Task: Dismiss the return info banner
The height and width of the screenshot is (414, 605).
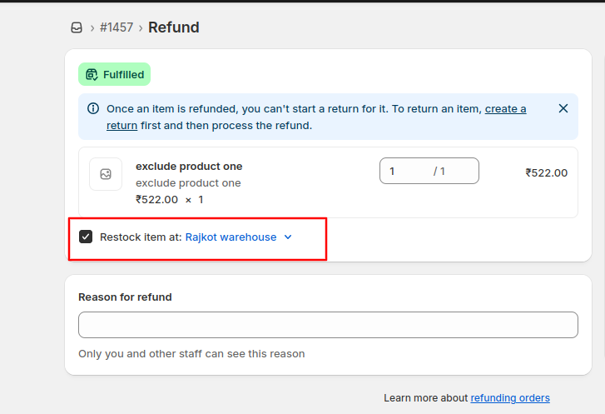Action: pyautogui.click(x=563, y=108)
